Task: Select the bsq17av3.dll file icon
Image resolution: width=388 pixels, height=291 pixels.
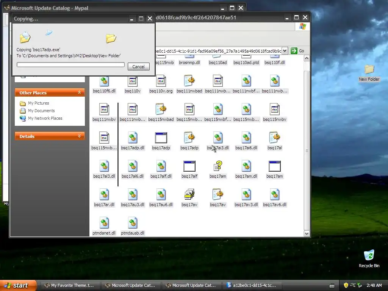Action: pyautogui.click(x=246, y=195)
